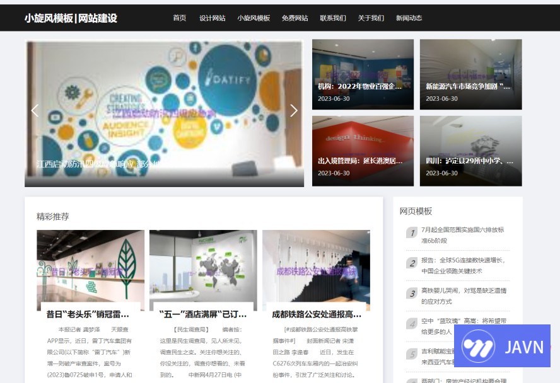Open the “五一”酒店满屏“已订 article thumbnail
Screen dimensions: 560x383
pos(203,270)
